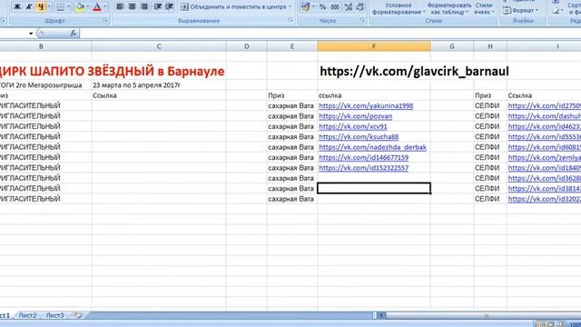
Task: Open link vk.com/xcv91
Action: pos(353,126)
